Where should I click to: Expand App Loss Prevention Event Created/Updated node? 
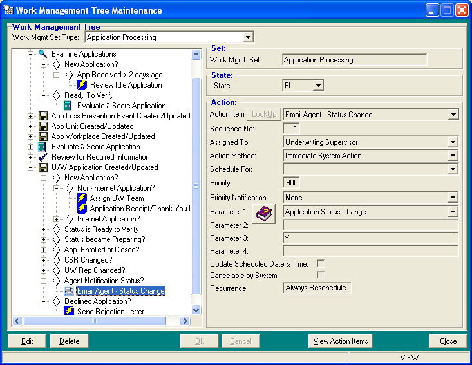click(x=30, y=116)
